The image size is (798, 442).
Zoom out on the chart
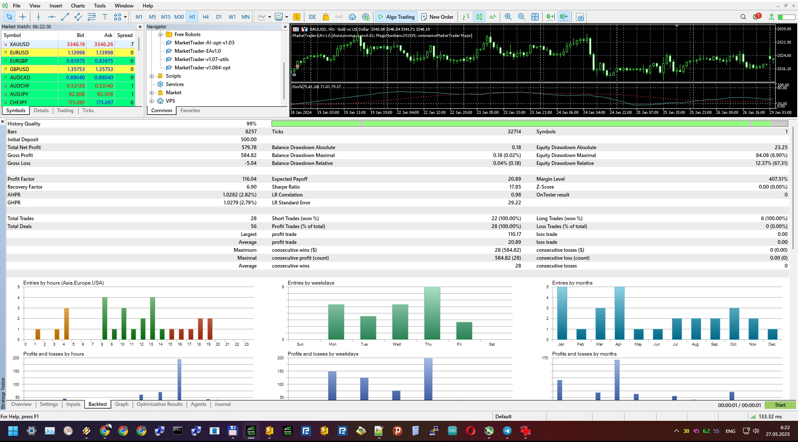pyautogui.click(x=521, y=17)
